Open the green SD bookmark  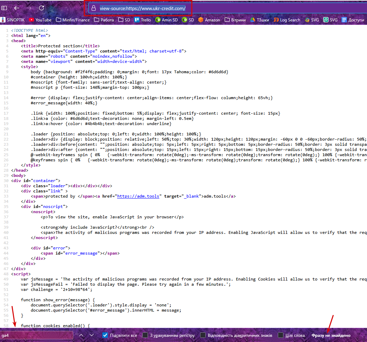188,20
